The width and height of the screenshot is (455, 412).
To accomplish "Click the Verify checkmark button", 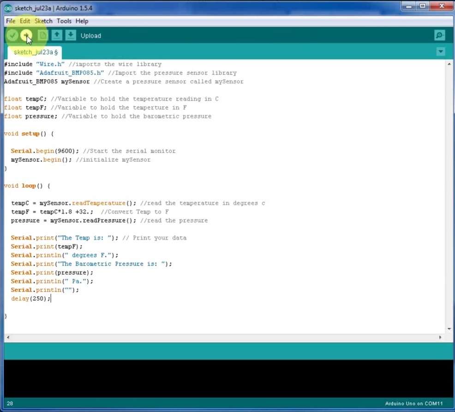I will click(x=12, y=35).
